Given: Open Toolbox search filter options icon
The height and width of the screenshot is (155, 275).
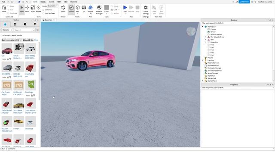Looking at the screenshot, I should point(37,30).
